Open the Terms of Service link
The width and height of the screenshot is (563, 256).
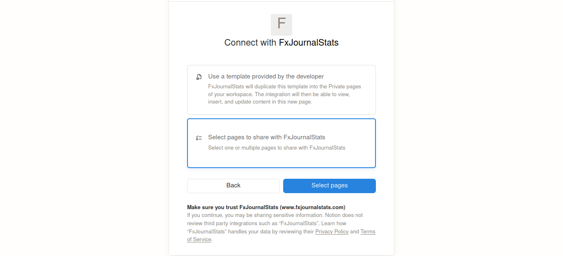click(x=368, y=232)
